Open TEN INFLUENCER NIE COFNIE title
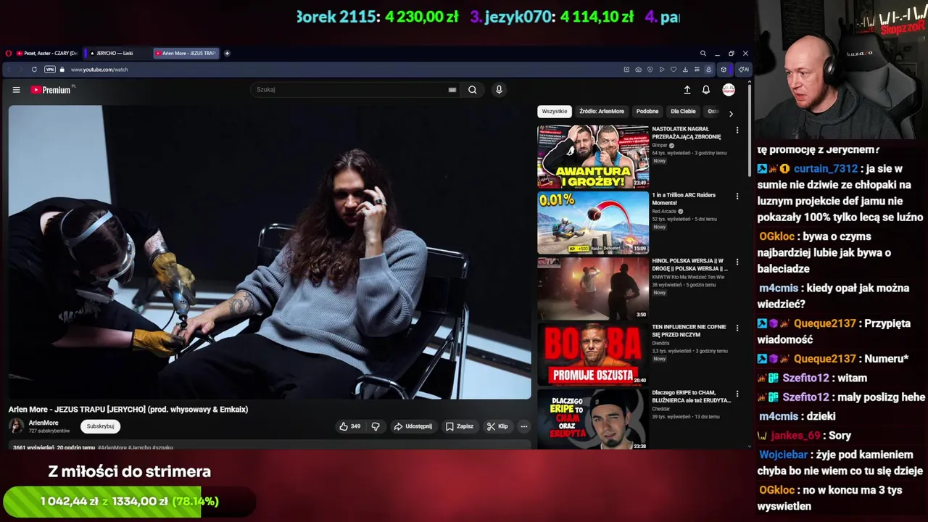Viewport: 928px width, 522px height. 689,331
